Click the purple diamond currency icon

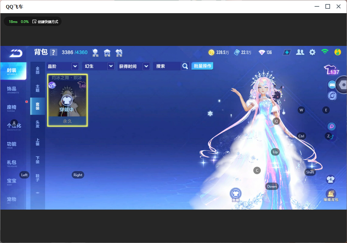262,52
